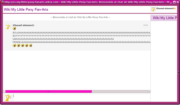This screenshot has height=105, width=180.
Task: Click the Firefox icon in the title bar
Action: tap(2, 2)
